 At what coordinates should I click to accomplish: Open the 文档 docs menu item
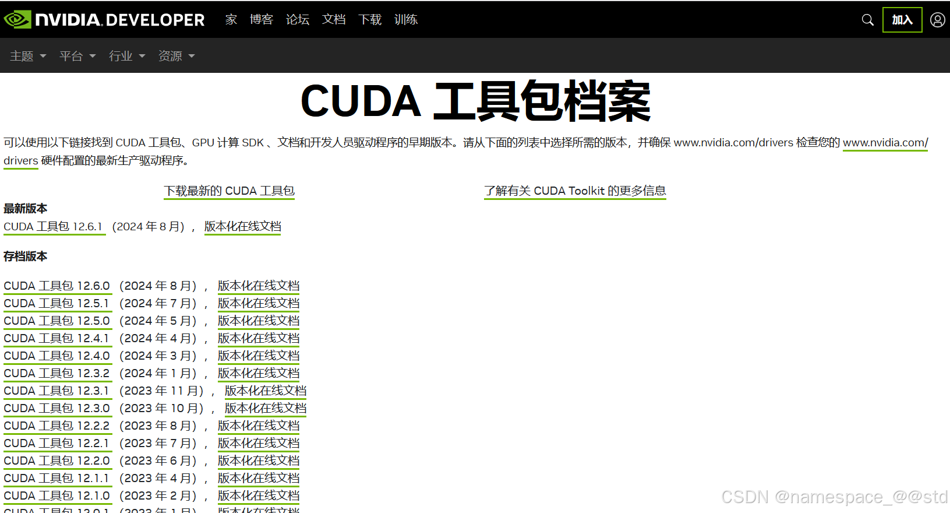coord(334,20)
